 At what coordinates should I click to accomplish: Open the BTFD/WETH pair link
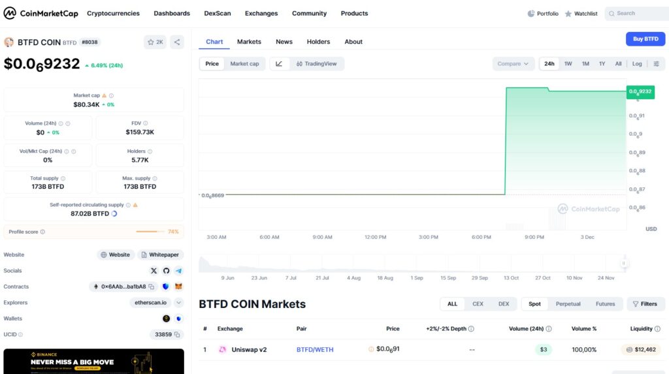[x=315, y=350]
